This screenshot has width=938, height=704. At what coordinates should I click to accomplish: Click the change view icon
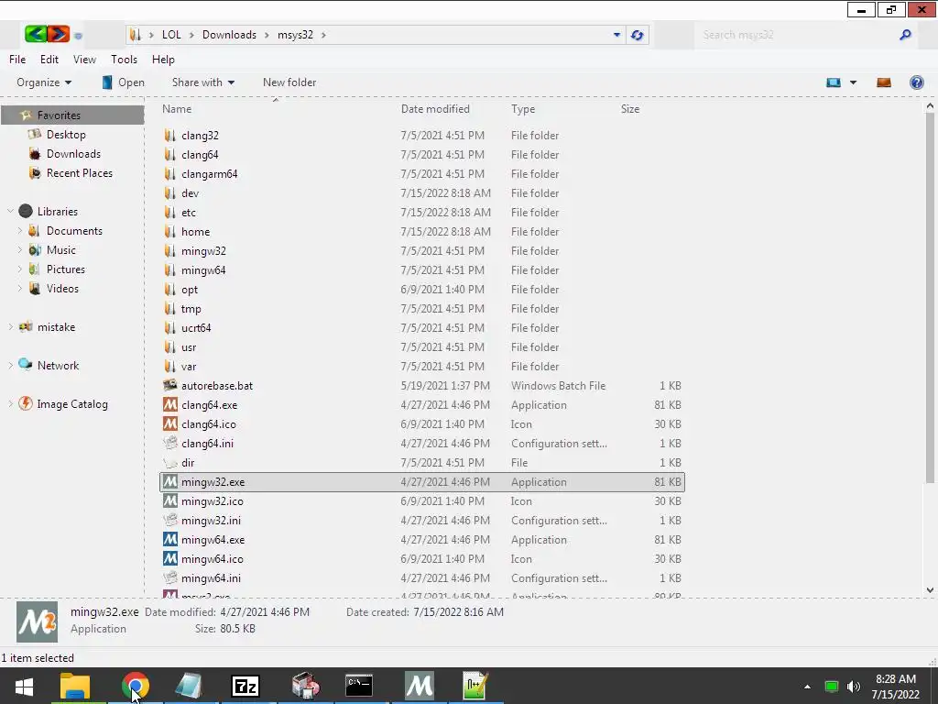click(x=834, y=82)
